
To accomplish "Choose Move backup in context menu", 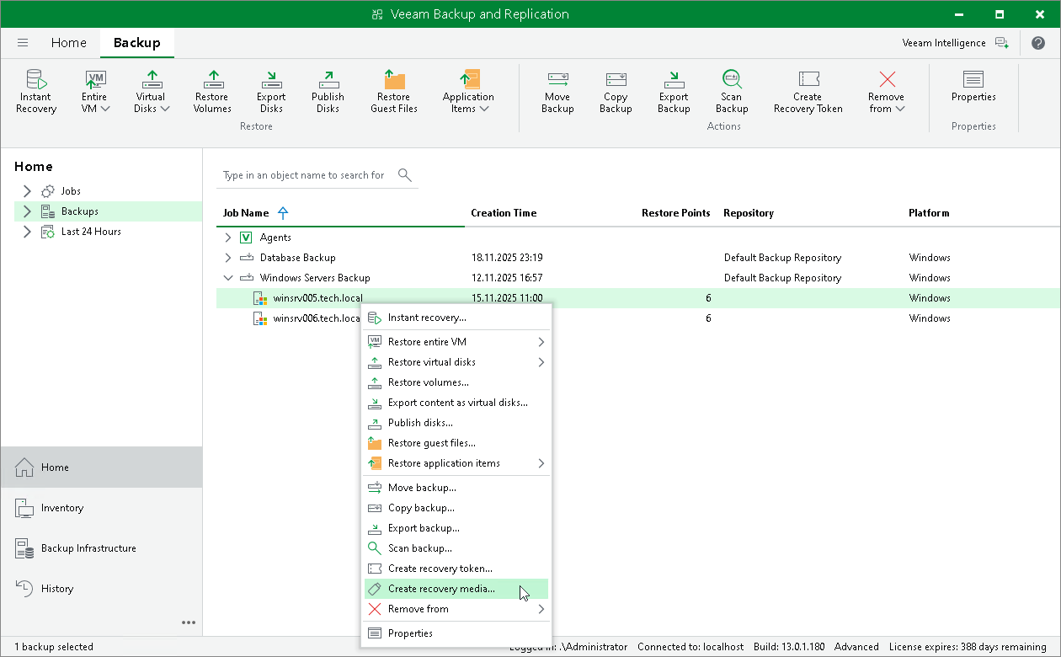I will point(456,488).
